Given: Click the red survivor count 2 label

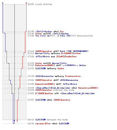Looking at the screenshot, I should pyautogui.click(x=17, y=121).
